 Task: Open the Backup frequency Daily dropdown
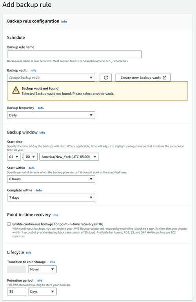(51, 115)
